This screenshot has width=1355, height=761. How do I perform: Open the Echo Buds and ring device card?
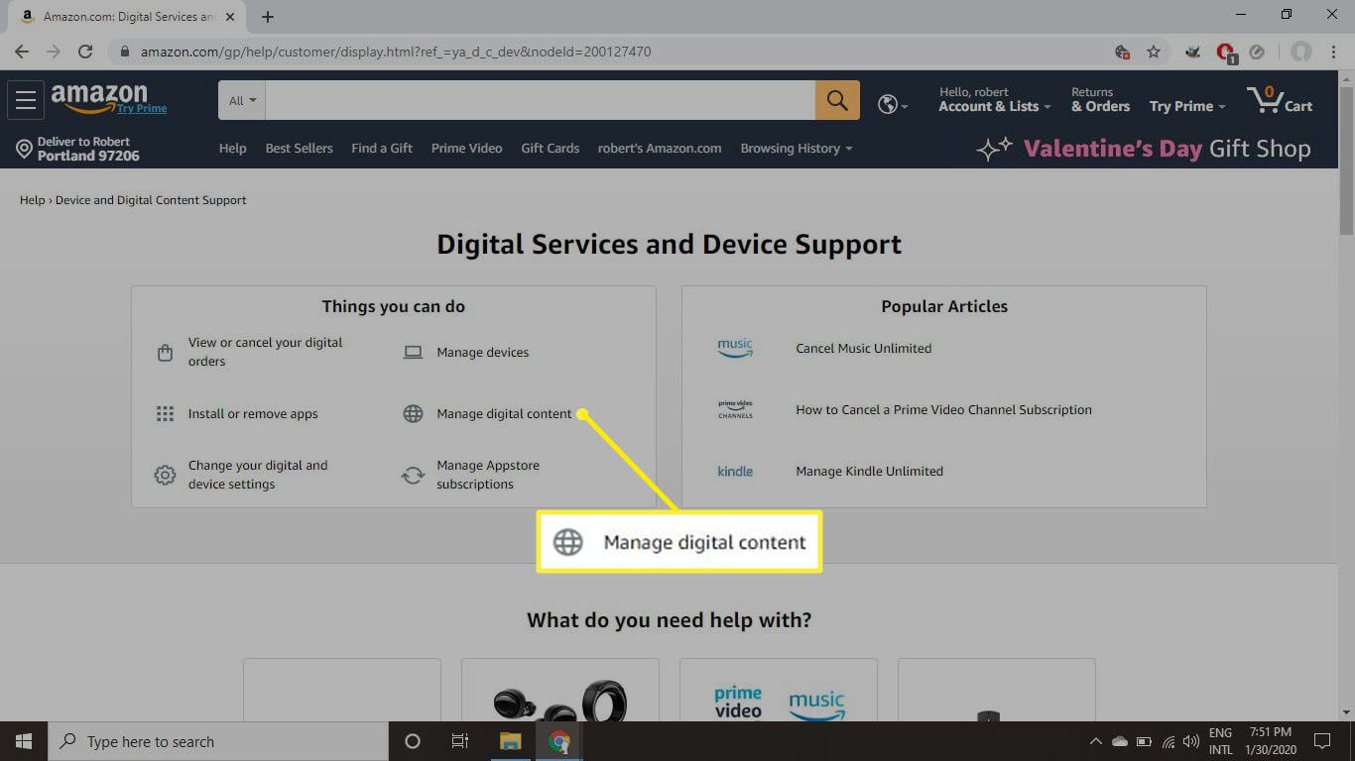point(560,691)
